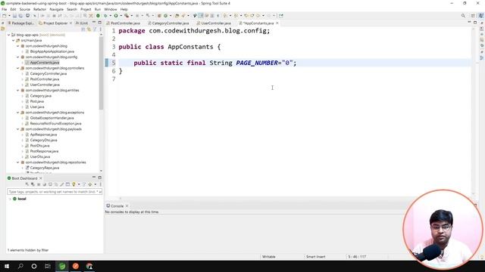
Task: Select AppConstants.java in the tree
Action: point(45,63)
